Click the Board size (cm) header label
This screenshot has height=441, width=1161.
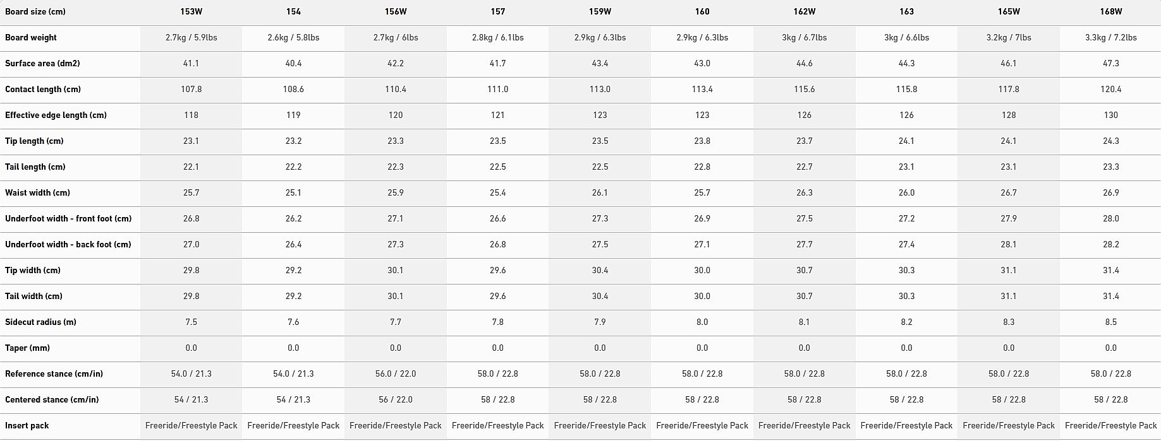pos(35,11)
